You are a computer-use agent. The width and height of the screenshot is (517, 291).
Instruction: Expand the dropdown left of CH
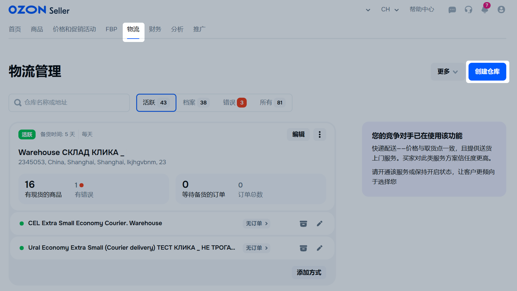(368, 10)
